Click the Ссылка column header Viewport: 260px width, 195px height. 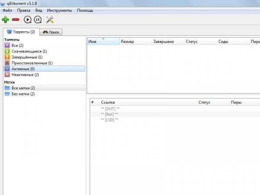tap(148, 102)
